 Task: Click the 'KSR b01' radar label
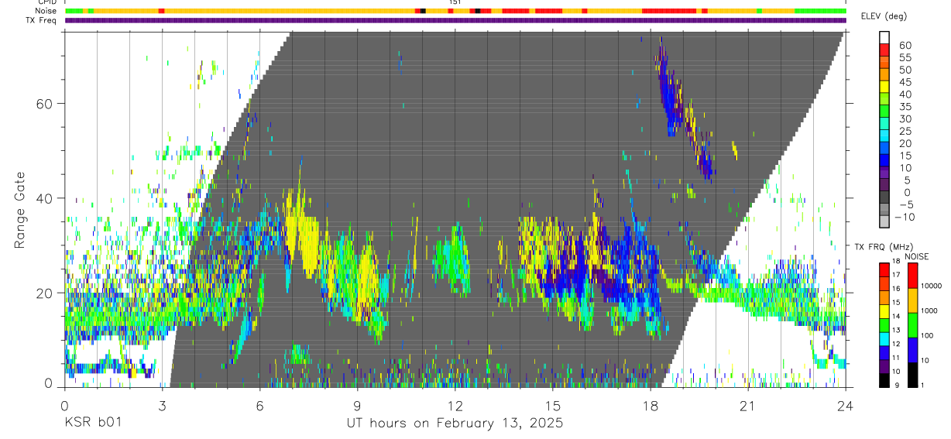tap(93, 424)
